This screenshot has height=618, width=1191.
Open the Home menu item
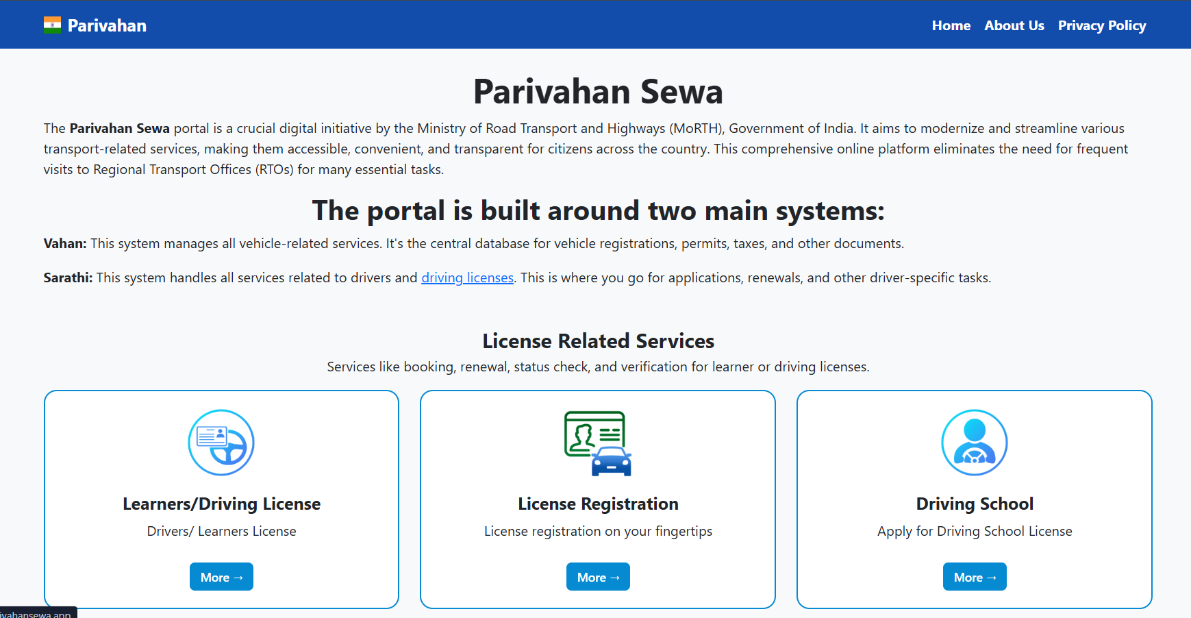(x=951, y=25)
